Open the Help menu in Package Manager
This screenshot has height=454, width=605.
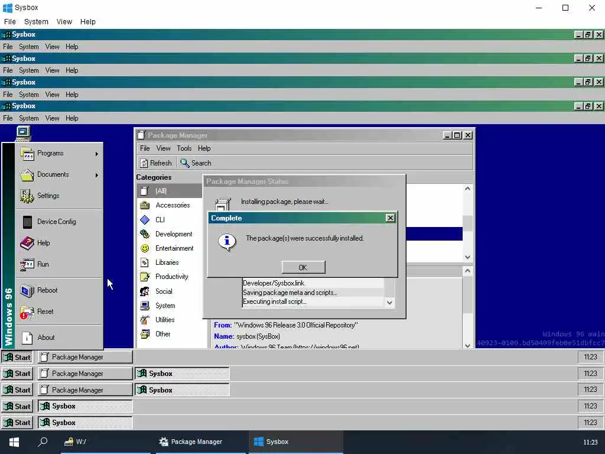point(204,148)
